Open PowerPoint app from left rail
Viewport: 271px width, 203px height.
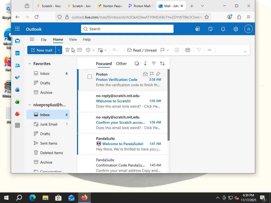coord(17,114)
